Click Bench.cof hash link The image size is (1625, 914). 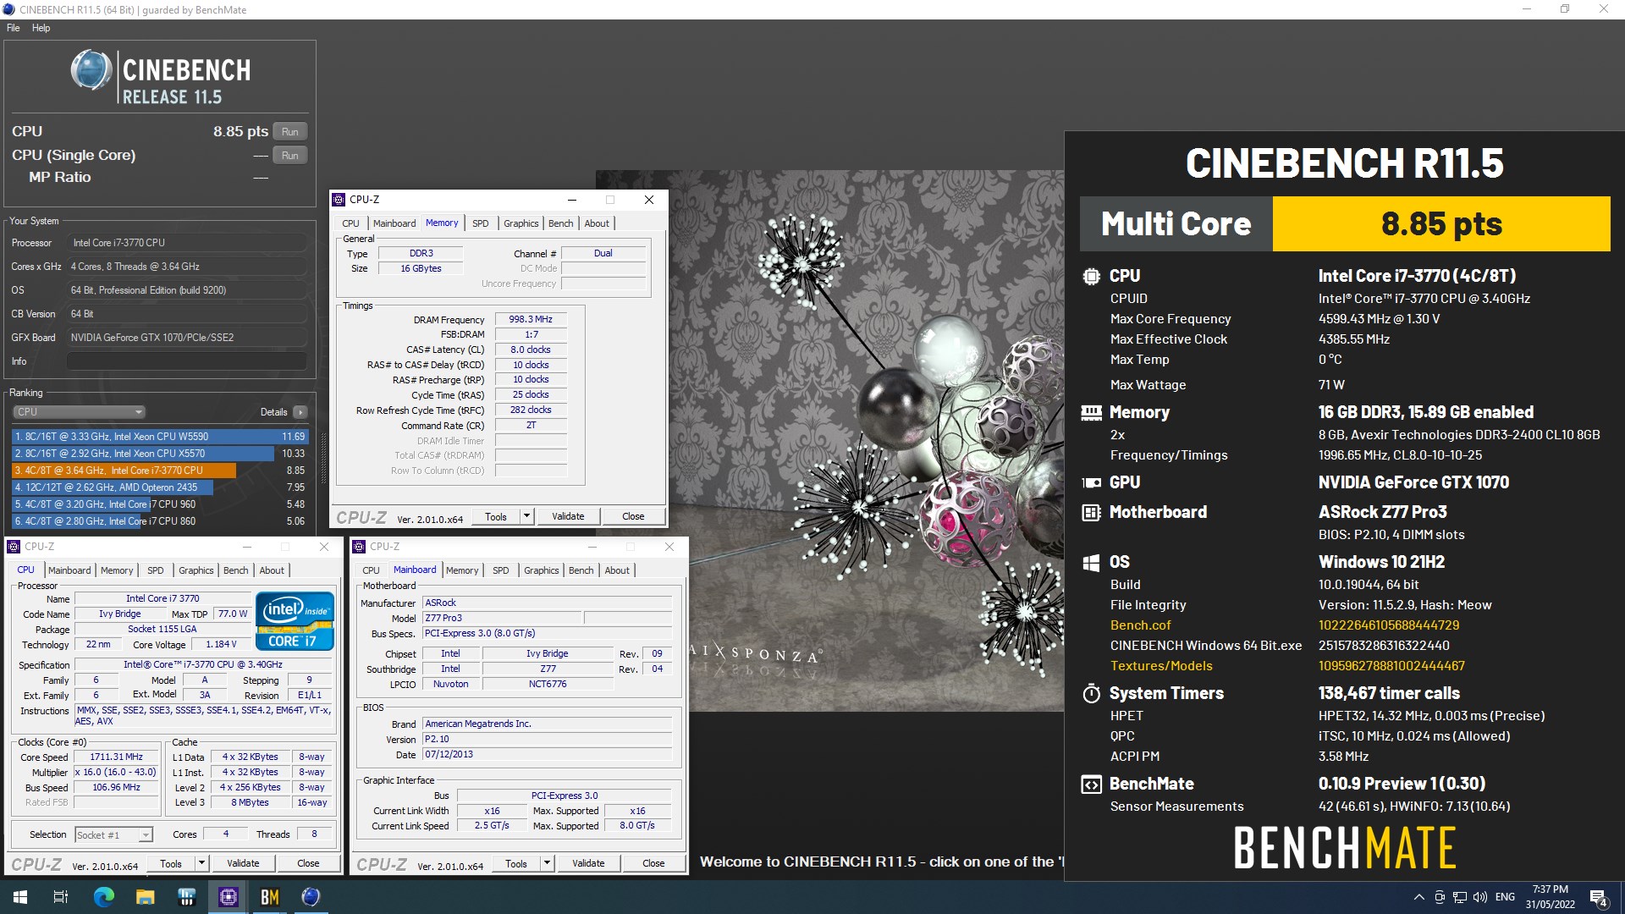click(1389, 625)
